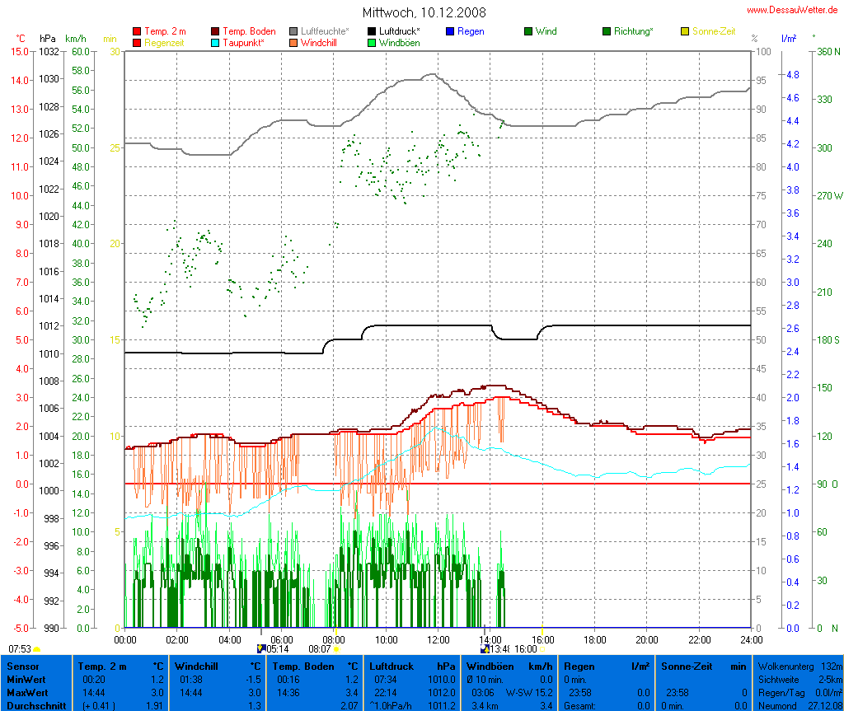Click the Wind legend label
Viewport: 844px width, 711px height.
pyautogui.click(x=546, y=31)
